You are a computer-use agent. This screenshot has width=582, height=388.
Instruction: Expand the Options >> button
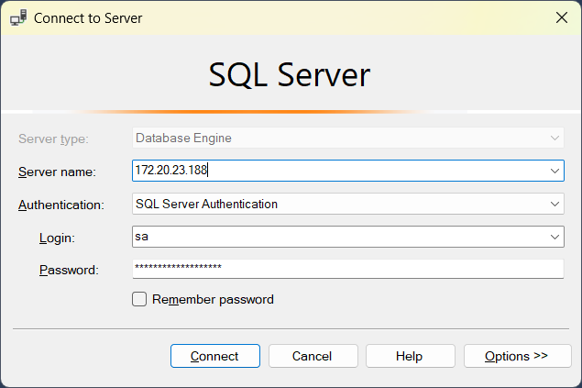tap(518, 356)
